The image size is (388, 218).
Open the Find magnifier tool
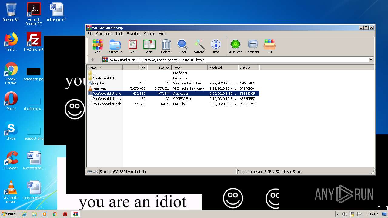click(182, 47)
